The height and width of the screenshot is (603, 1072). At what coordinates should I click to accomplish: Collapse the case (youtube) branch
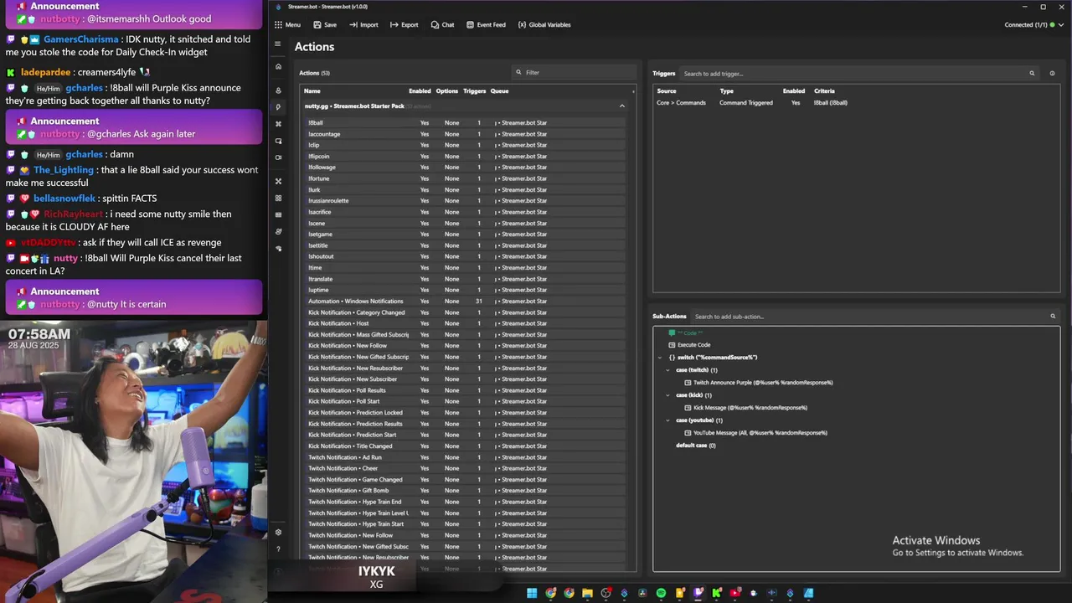click(667, 420)
